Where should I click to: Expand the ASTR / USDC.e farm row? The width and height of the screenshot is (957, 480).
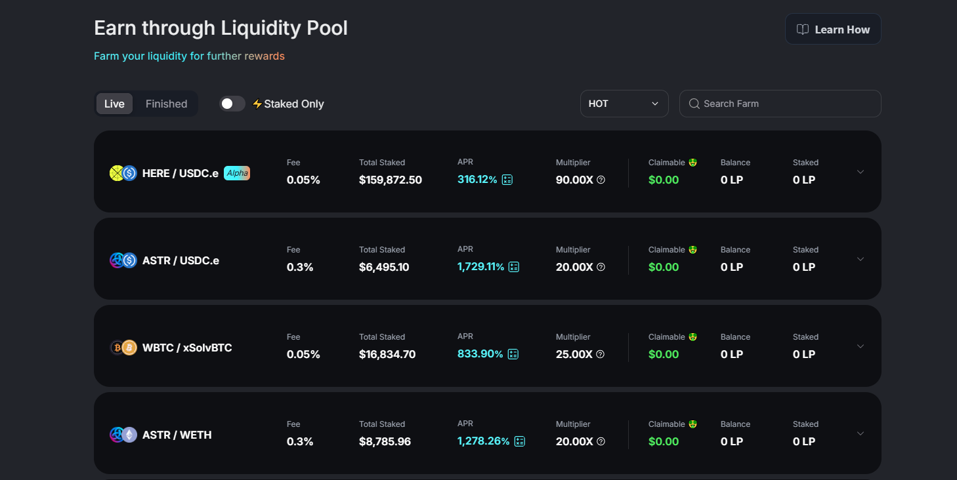pyautogui.click(x=861, y=259)
